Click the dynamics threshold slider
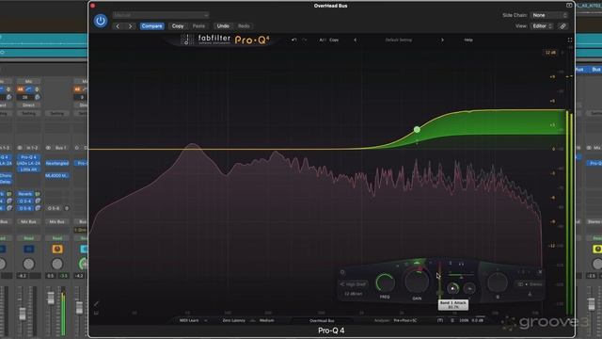Image resolution: width=602 pixels, height=339 pixels. pyautogui.click(x=439, y=281)
